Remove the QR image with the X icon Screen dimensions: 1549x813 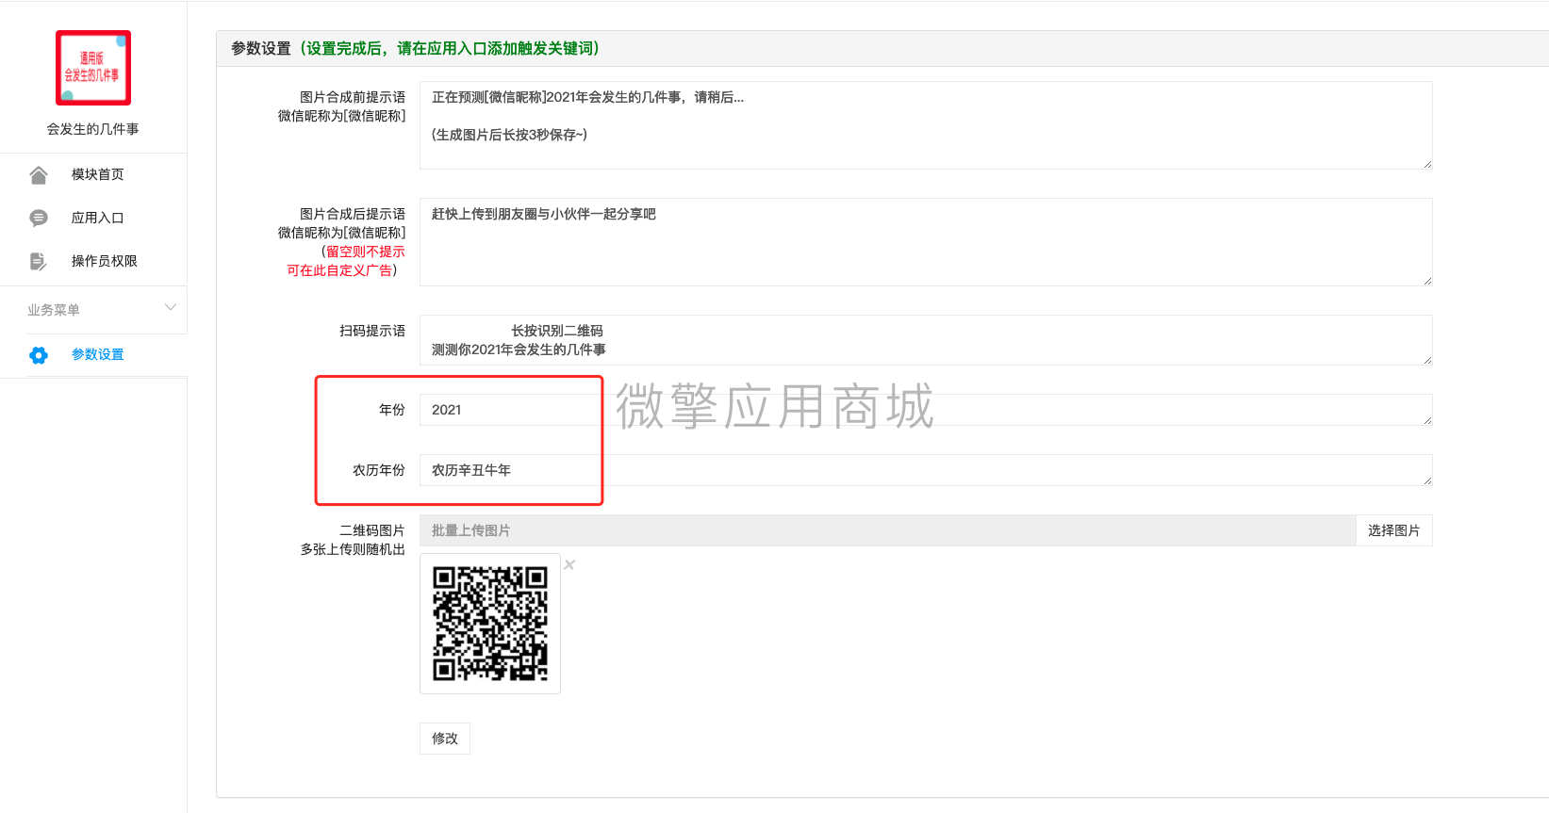click(x=569, y=564)
